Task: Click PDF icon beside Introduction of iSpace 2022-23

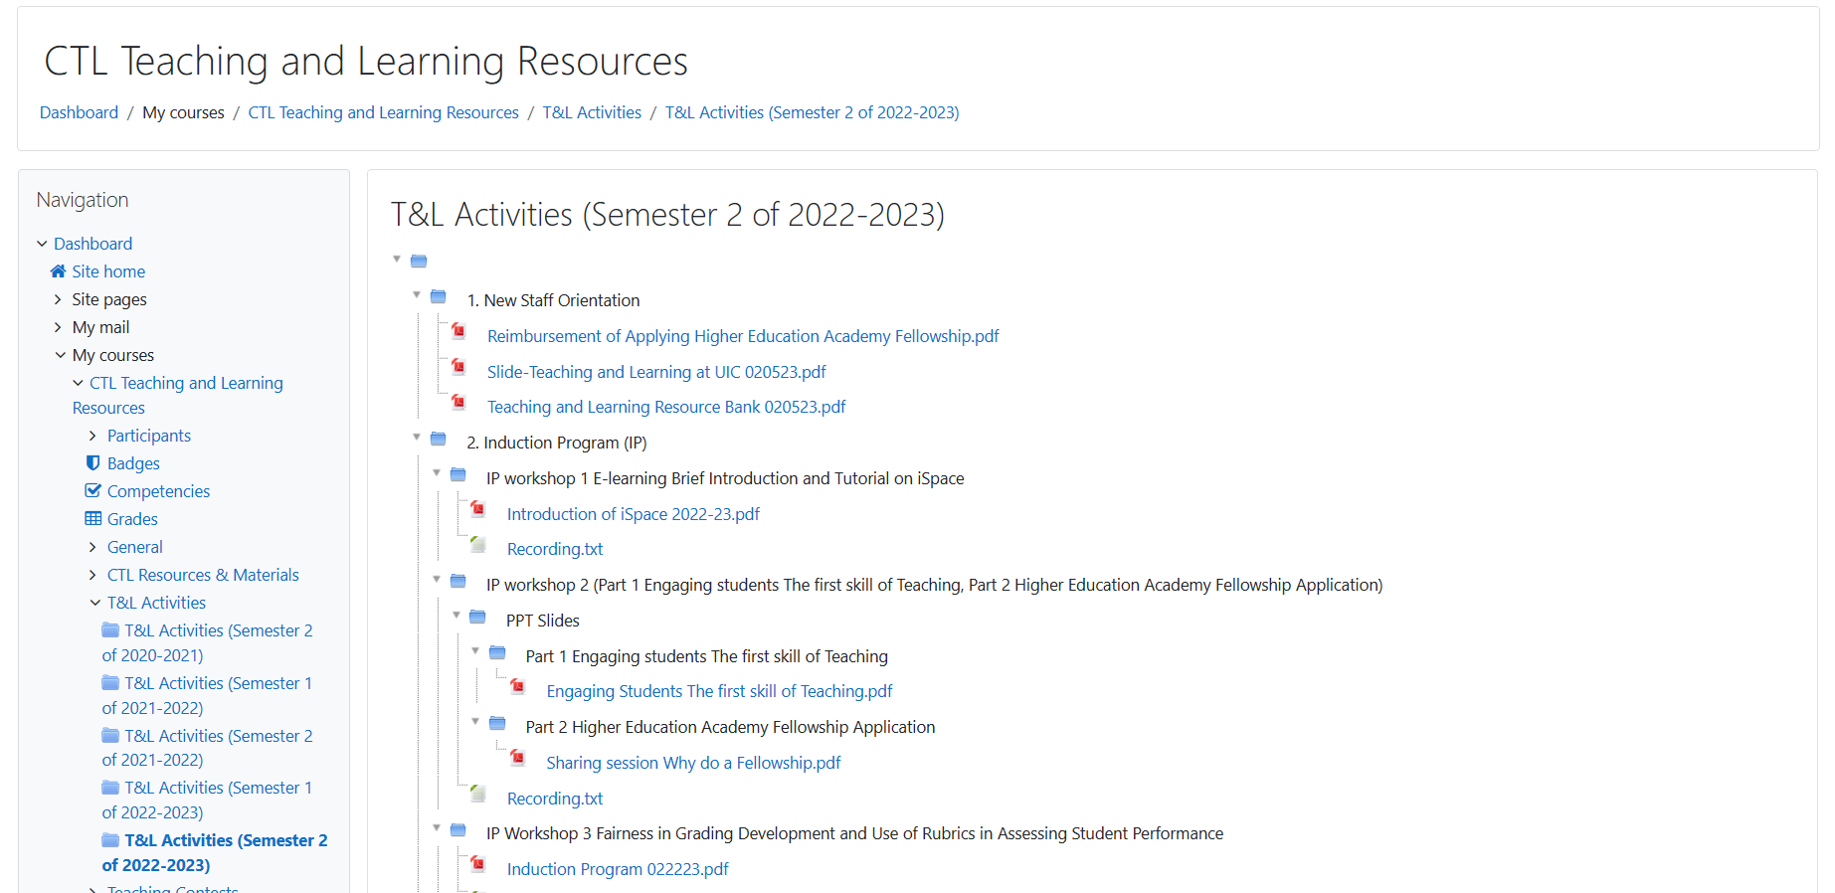Action: point(478,509)
